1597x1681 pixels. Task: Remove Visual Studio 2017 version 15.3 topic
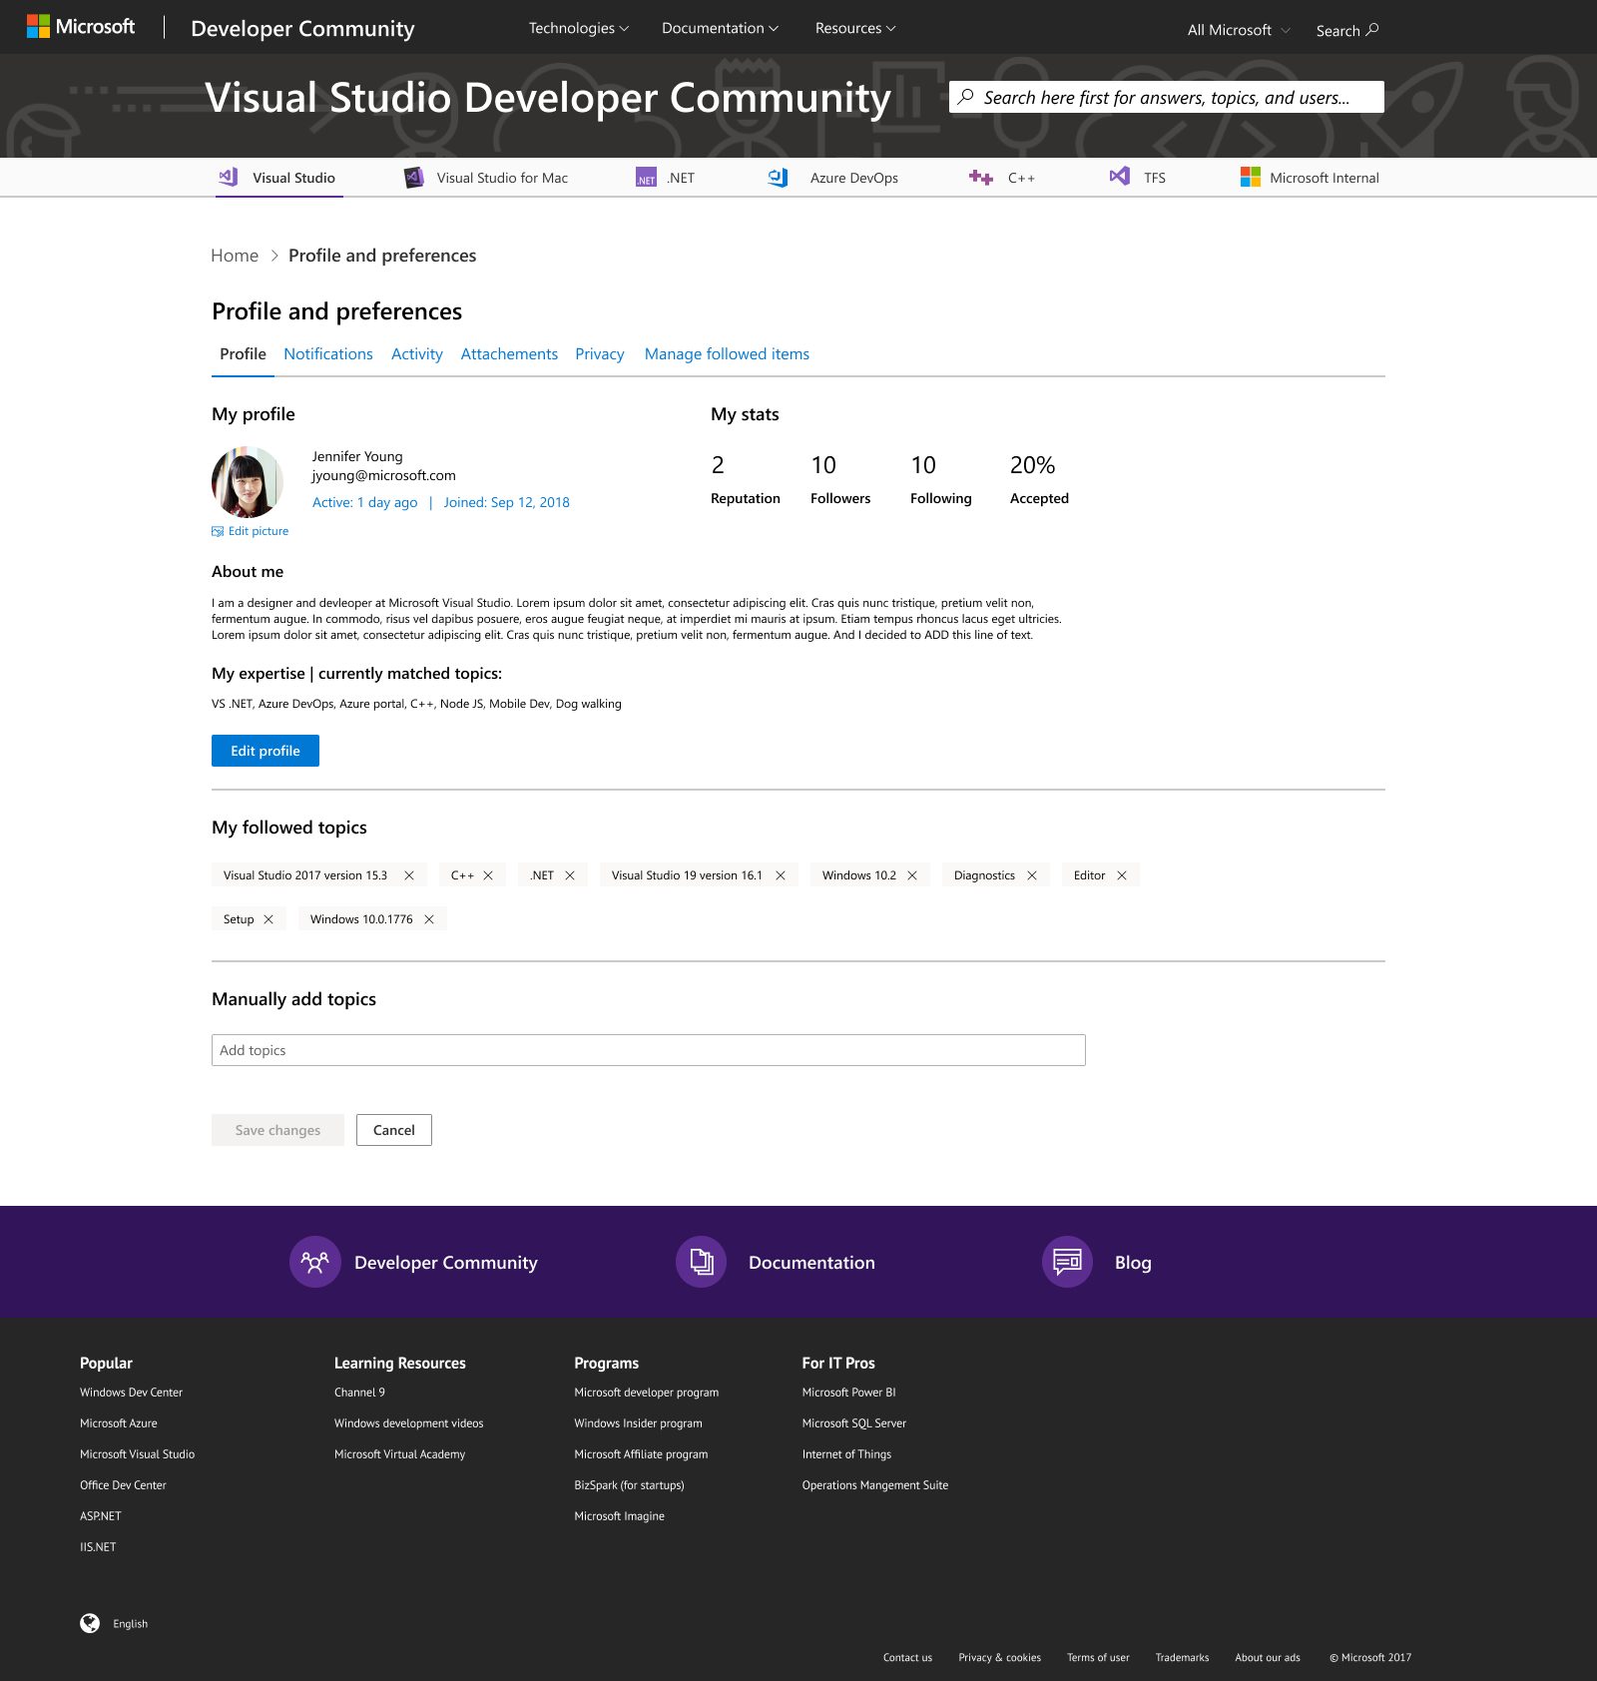pos(409,875)
